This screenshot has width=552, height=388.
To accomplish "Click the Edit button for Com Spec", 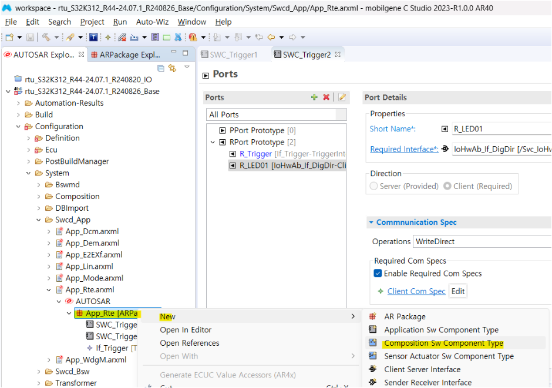I will pos(457,291).
